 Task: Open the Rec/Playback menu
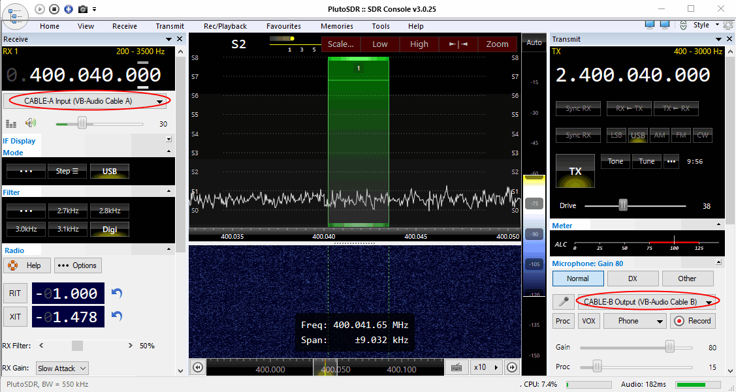click(225, 26)
